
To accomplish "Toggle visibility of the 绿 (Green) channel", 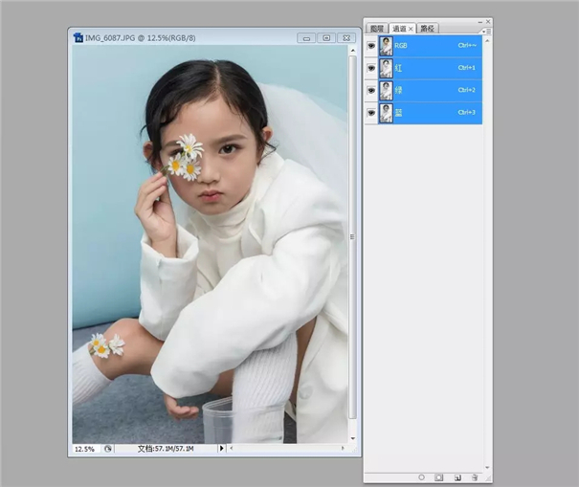I will pyautogui.click(x=371, y=91).
